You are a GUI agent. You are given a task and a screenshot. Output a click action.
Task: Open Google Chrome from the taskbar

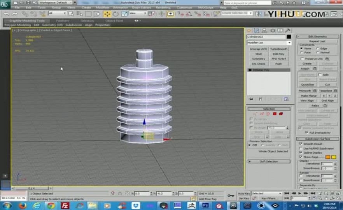[51, 206]
